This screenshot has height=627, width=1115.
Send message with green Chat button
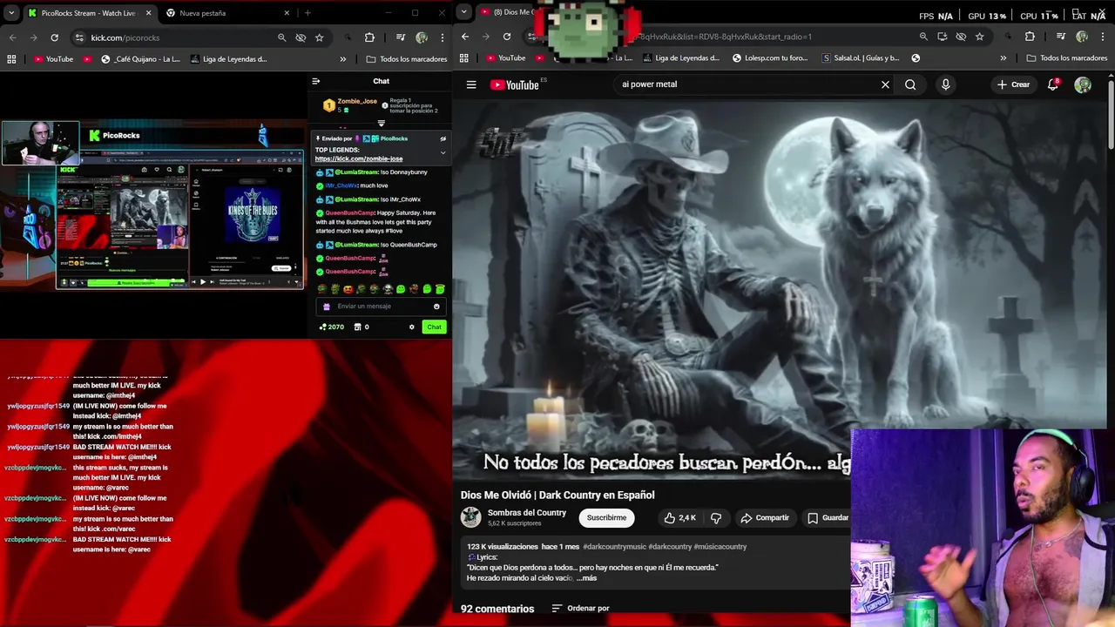[x=434, y=327]
